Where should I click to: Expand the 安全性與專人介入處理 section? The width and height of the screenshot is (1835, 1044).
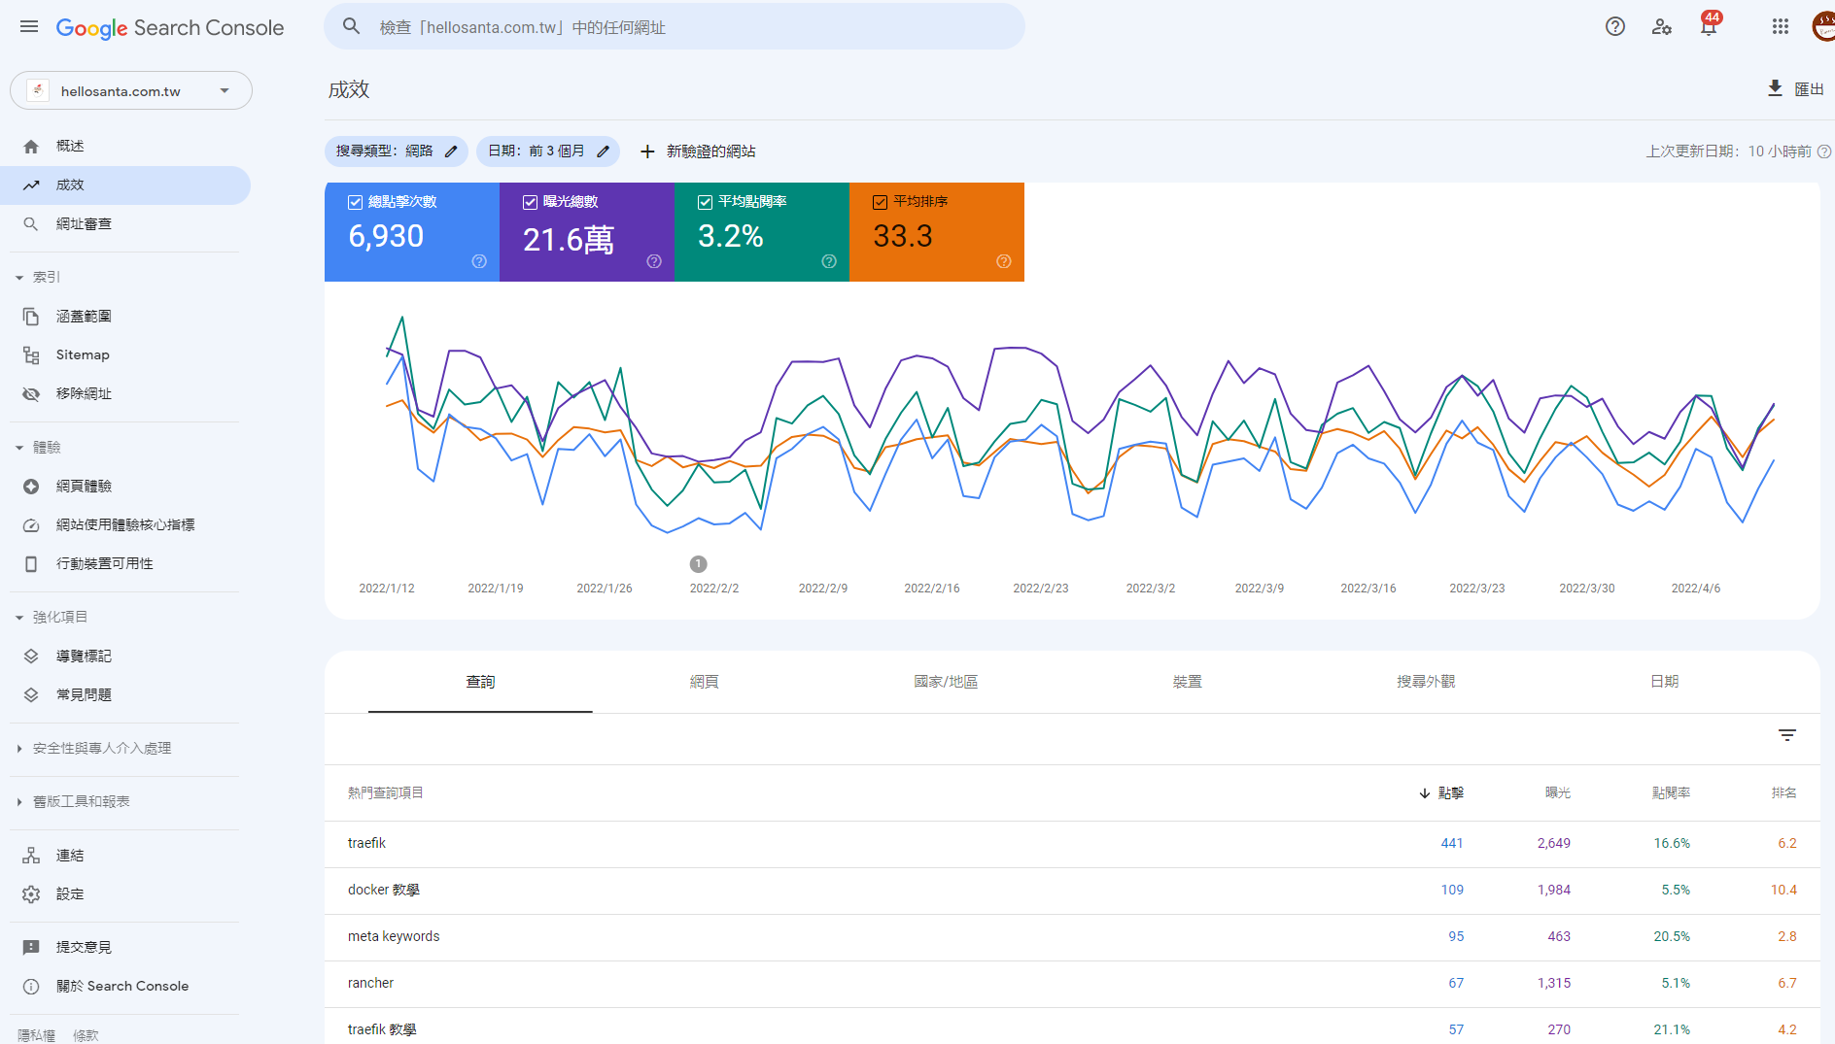(19, 749)
